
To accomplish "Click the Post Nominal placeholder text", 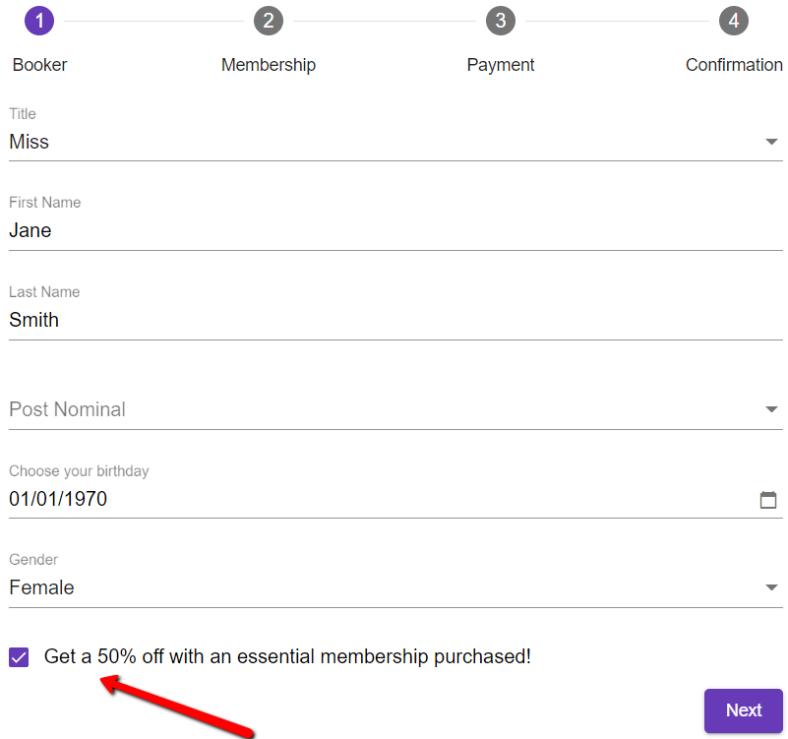I will click(67, 409).
